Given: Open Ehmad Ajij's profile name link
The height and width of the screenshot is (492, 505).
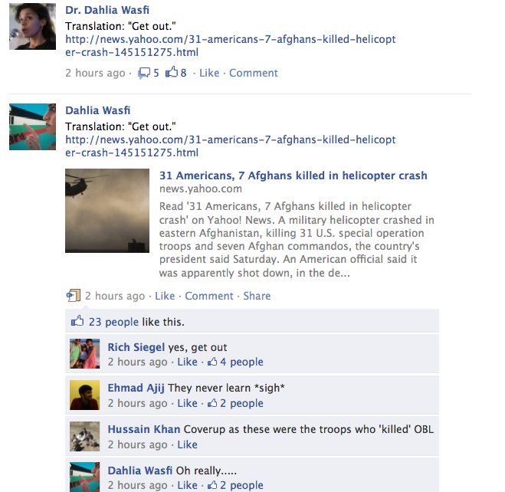Looking at the screenshot, I should [x=136, y=388].
